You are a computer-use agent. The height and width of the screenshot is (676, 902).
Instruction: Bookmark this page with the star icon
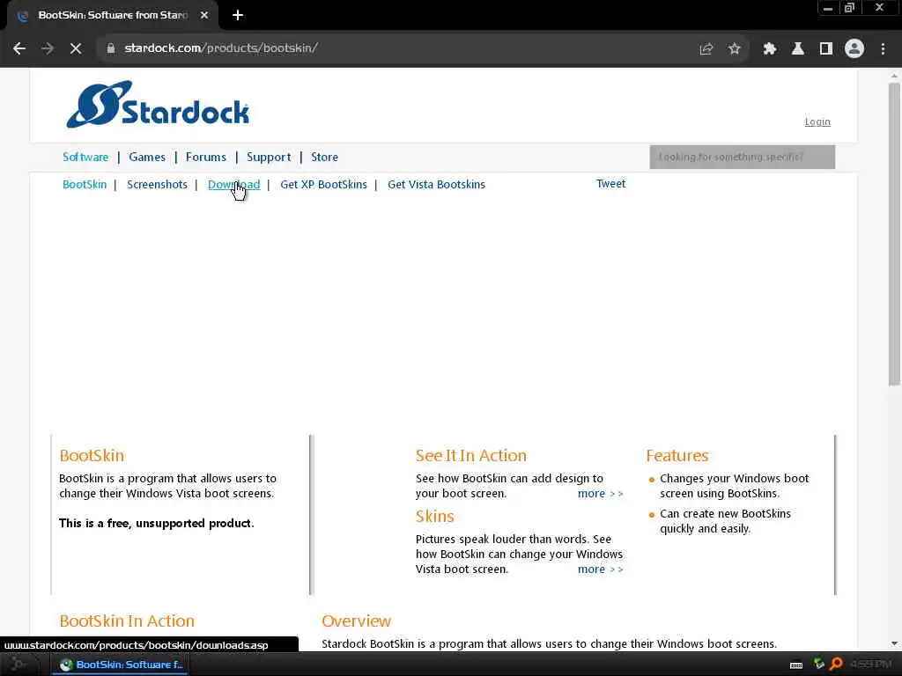(734, 49)
